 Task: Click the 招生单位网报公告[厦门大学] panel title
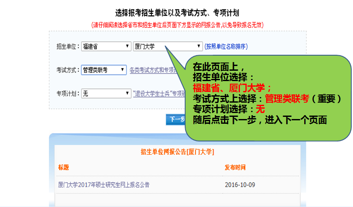pyautogui.click(x=177, y=152)
